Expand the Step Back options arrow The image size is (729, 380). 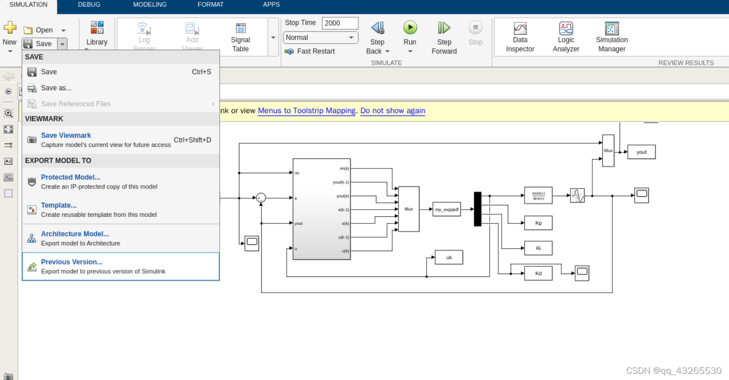tap(387, 51)
